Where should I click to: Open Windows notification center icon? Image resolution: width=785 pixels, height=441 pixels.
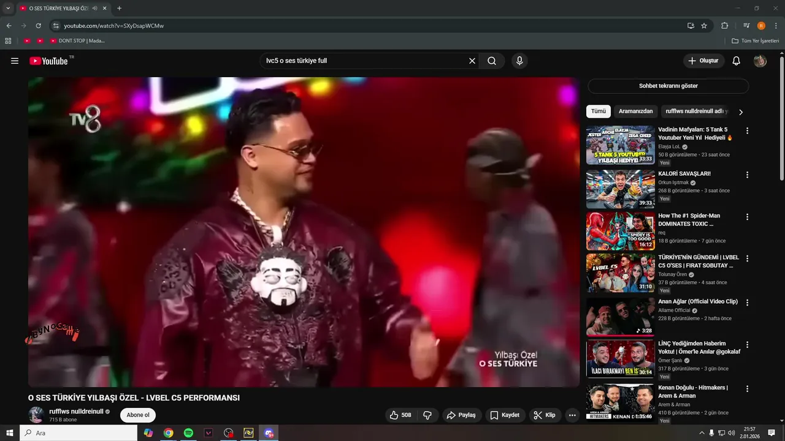point(772,433)
